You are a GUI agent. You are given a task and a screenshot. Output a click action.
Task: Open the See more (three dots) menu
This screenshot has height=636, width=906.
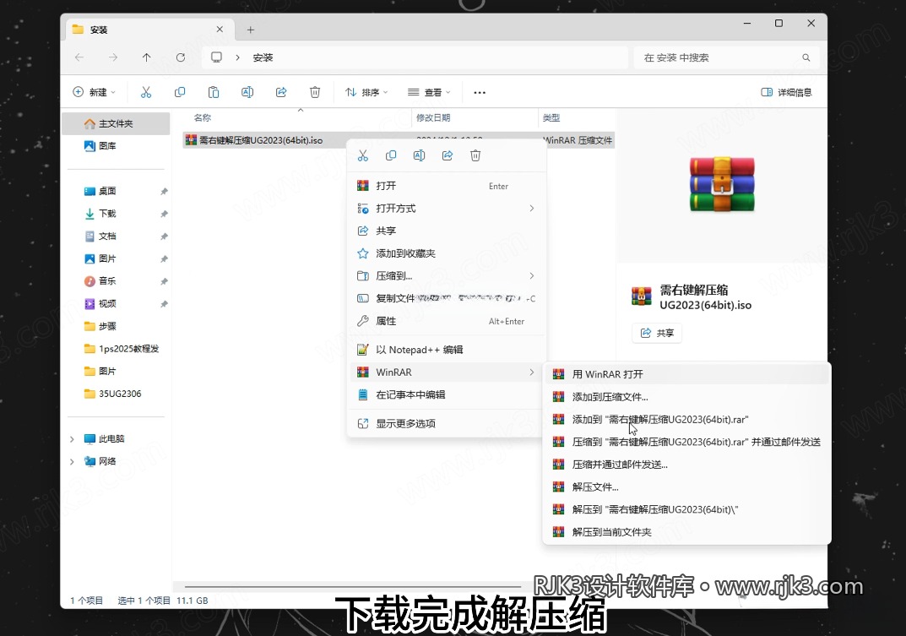(x=480, y=93)
